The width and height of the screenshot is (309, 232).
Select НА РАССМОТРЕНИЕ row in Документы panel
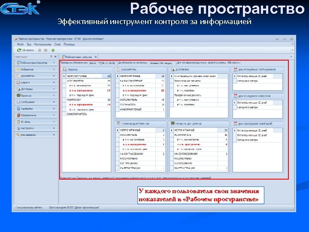pyautogui.click(x=140, y=81)
